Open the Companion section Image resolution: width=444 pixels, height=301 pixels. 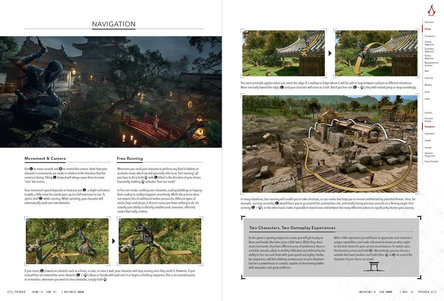tap(430, 36)
